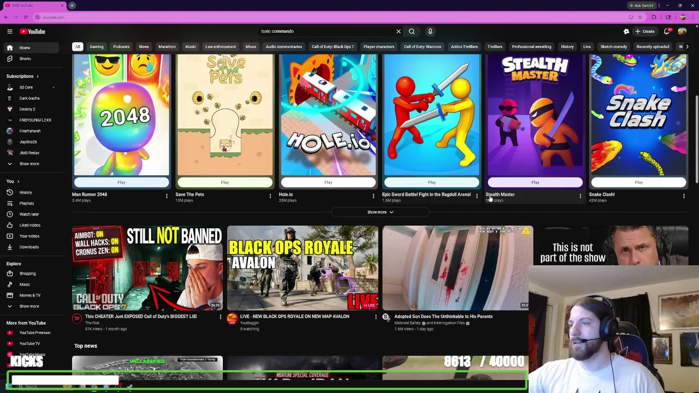Open options menu for Save The Pets
The width and height of the screenshot is (699, 393).
click(270, 195)
